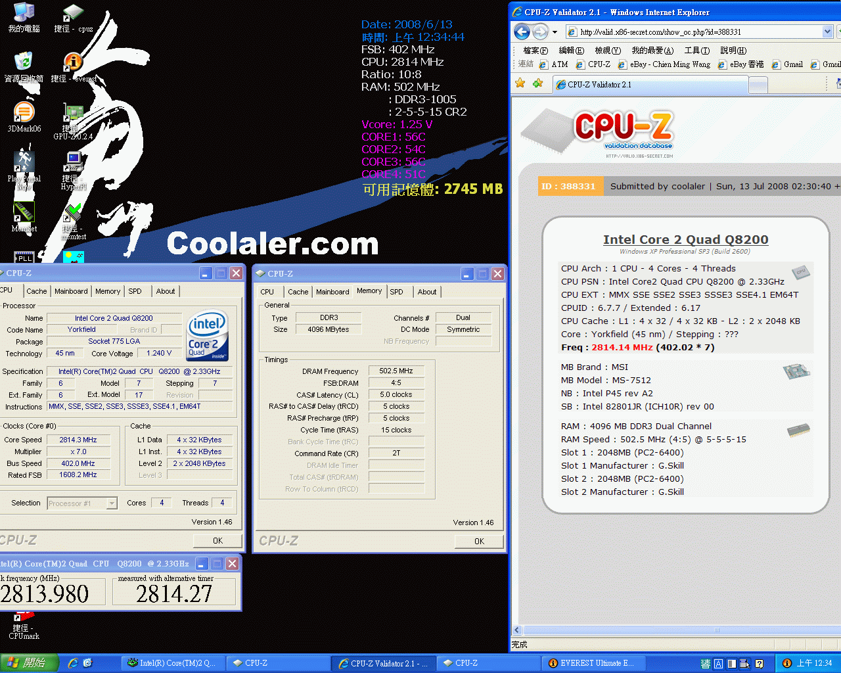This screenshot has width=841, height=673.
Task: Open the Favorites Center star icon
Action: point(520,83)
